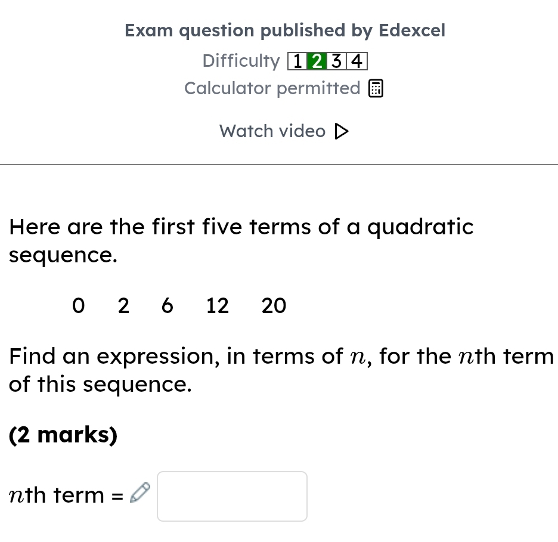Click the pencil icon beside the answer box

pos(138,494)
